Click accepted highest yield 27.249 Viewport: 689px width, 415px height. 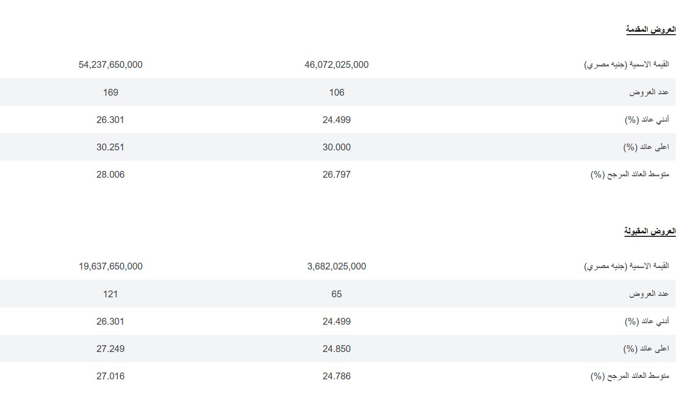(110, 349)
